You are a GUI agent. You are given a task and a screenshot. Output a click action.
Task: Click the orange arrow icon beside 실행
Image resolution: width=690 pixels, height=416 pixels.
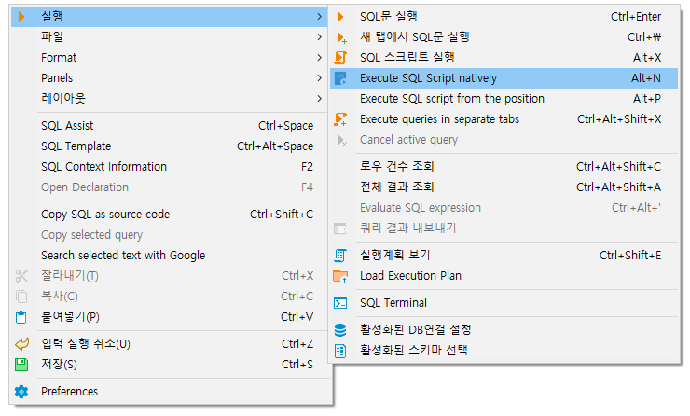[x=21, y=17]
